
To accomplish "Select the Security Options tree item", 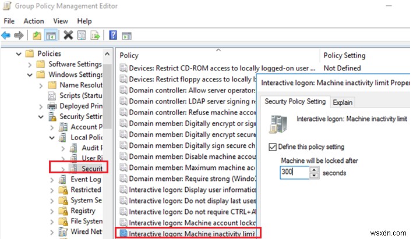I will pyautogui.click(x=91, y=169).
